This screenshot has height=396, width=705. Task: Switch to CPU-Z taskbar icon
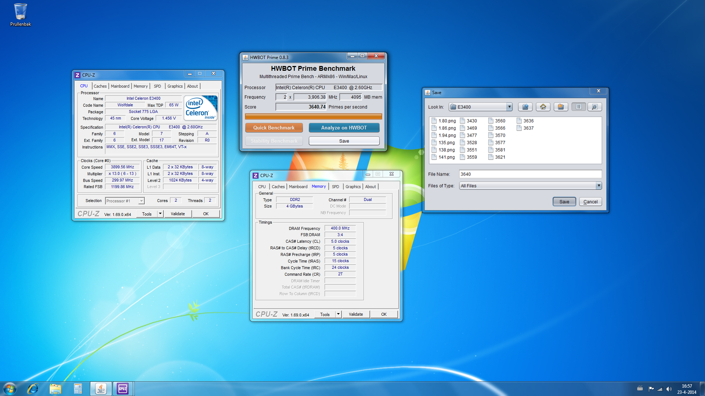[x=123, y=389]
